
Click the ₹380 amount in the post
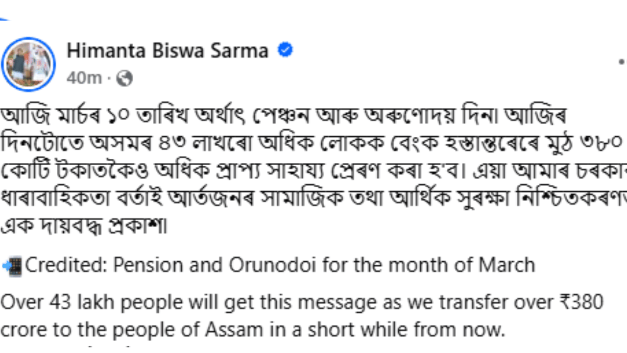tap(582, 302)
